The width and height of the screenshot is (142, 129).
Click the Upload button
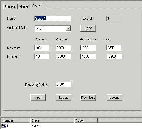pyautogui.click(x=114, y=97)
